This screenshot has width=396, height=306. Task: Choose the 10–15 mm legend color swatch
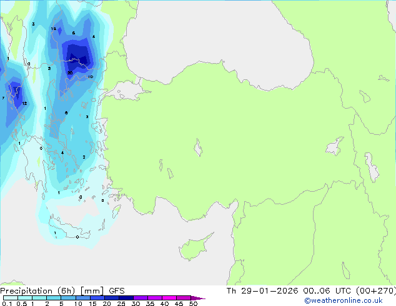pos(82,298)
